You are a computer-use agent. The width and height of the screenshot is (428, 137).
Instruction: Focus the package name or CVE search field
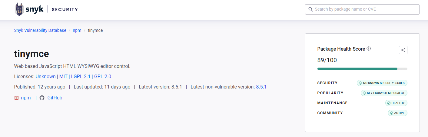tap(362, 9)
